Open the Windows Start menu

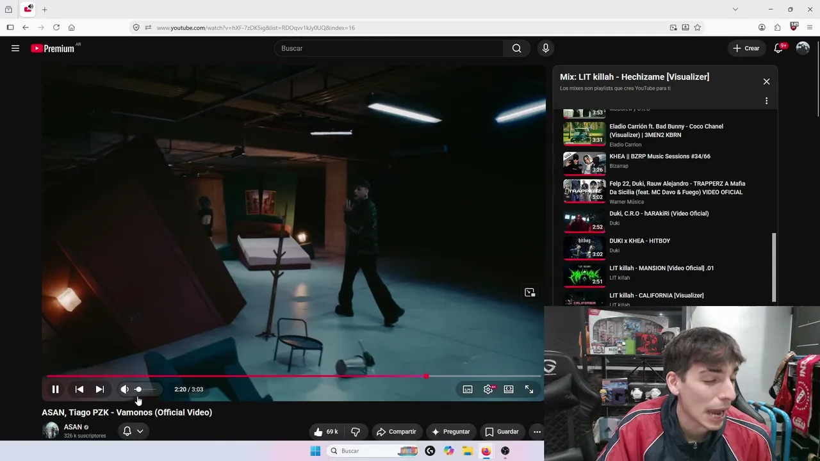click(x=315, y=451)
